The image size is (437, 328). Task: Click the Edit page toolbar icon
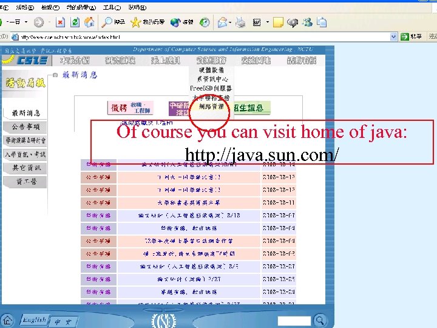256,22
